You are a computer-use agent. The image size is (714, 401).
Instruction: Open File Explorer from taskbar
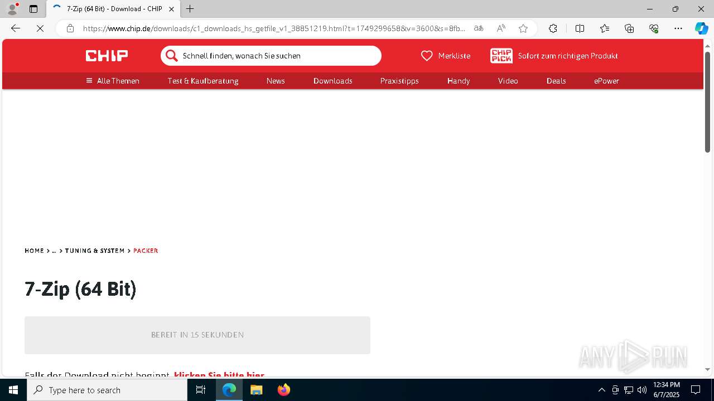point(257,390)
